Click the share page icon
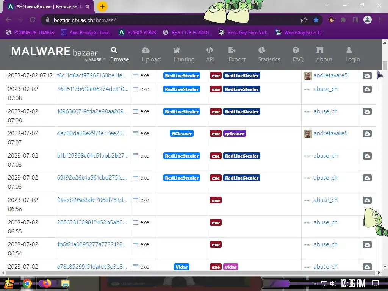 [x=304, y=20]
